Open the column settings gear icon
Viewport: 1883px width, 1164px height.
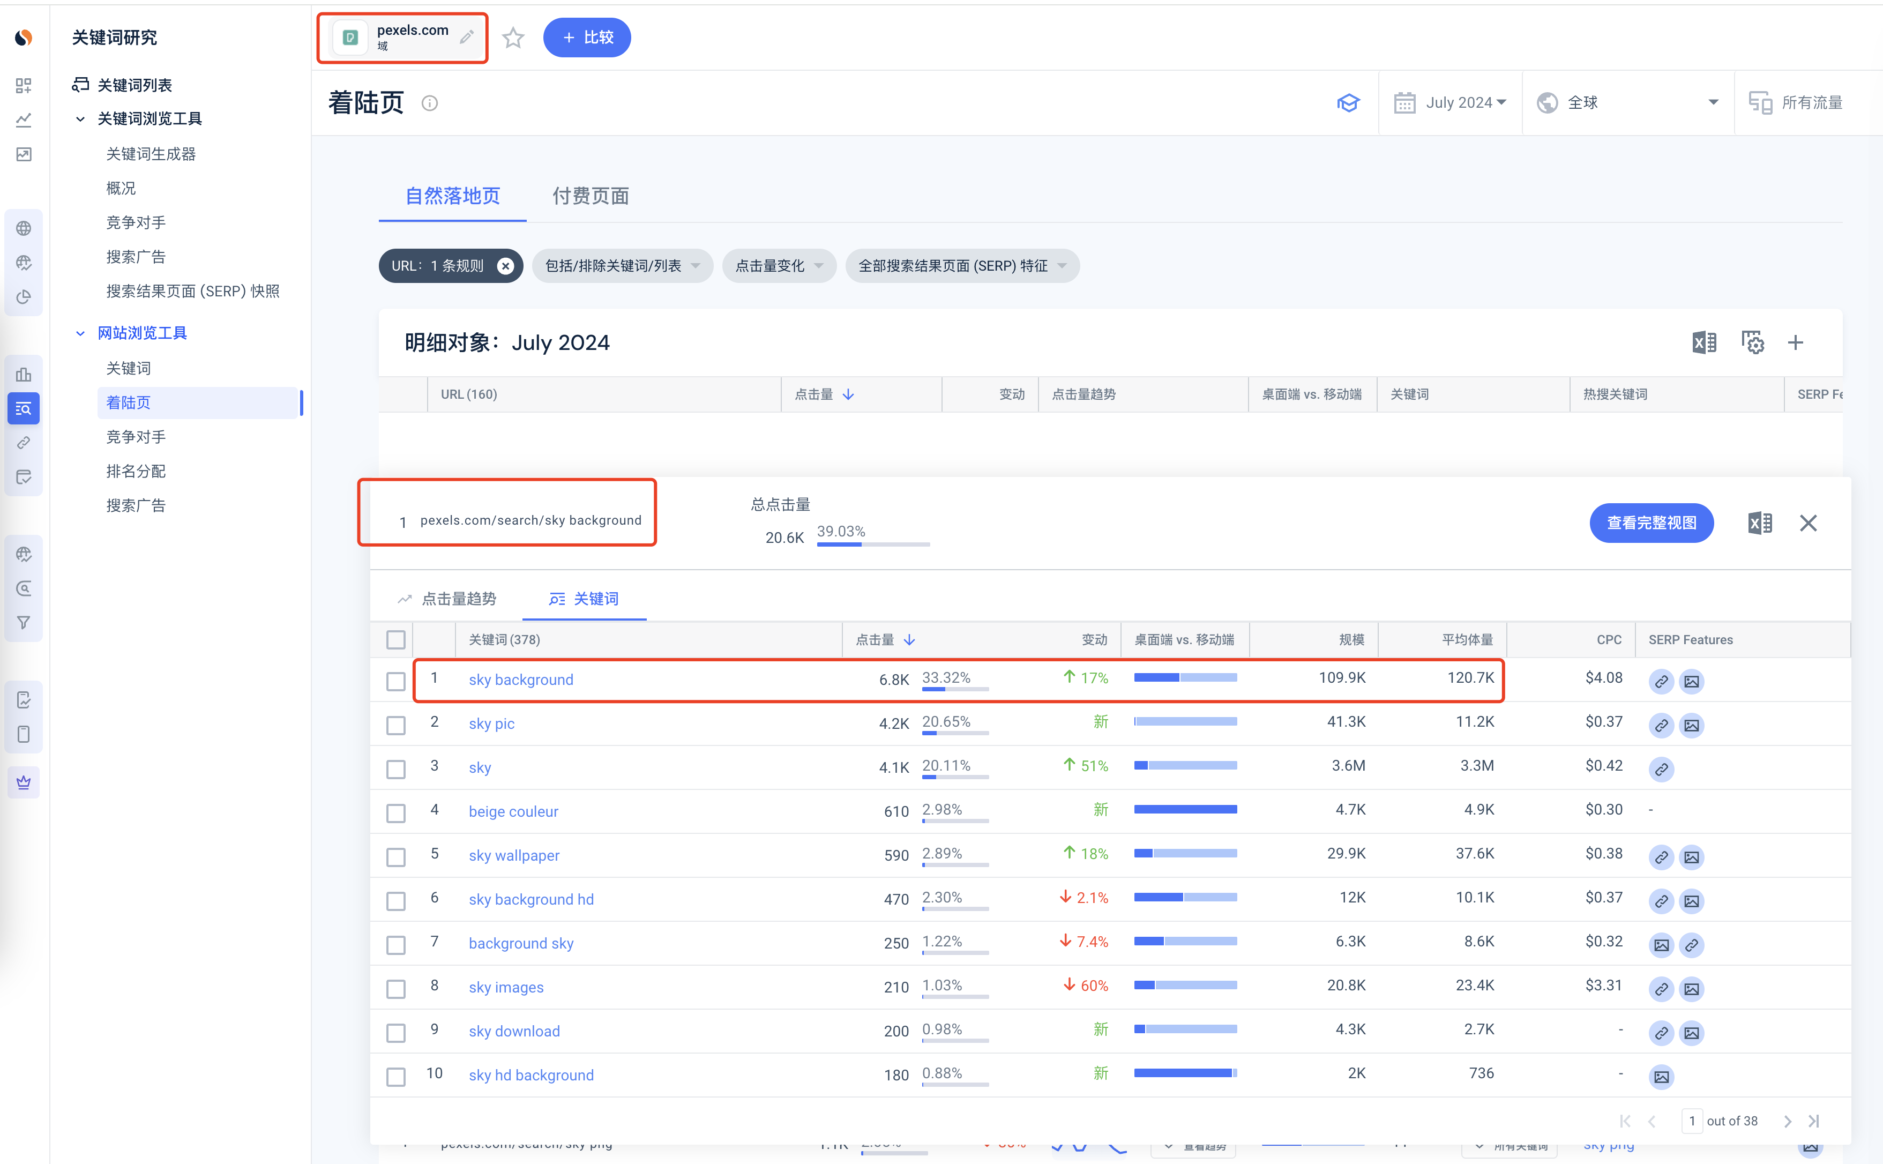1752,342
